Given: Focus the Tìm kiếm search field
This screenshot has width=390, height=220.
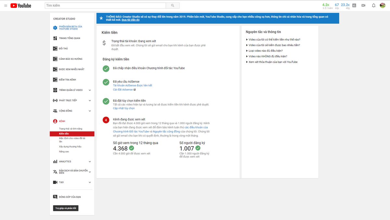Looking at the screenshot, I should (105, 6).
